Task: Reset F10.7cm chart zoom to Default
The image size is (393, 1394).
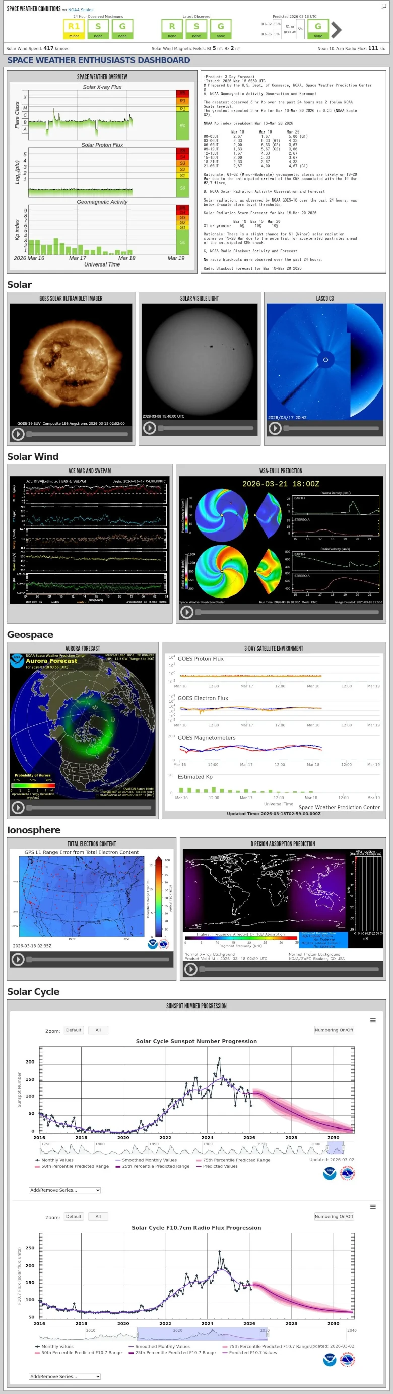Action: tap(74, 1216)
